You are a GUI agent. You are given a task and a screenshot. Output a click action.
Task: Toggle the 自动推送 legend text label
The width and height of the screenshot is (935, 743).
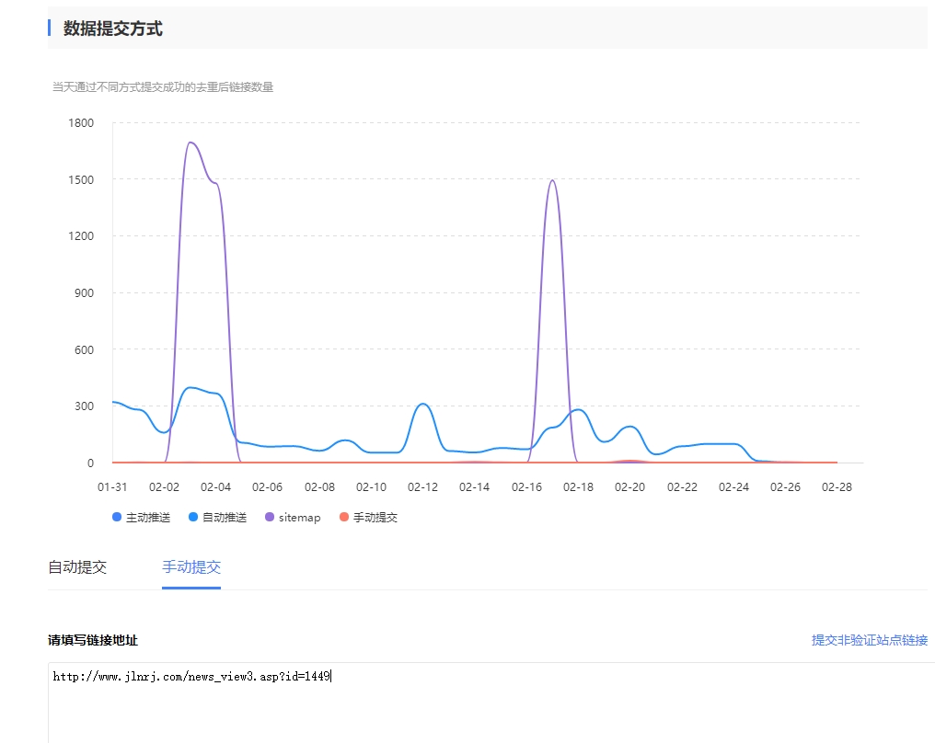(x=225, y=518)
